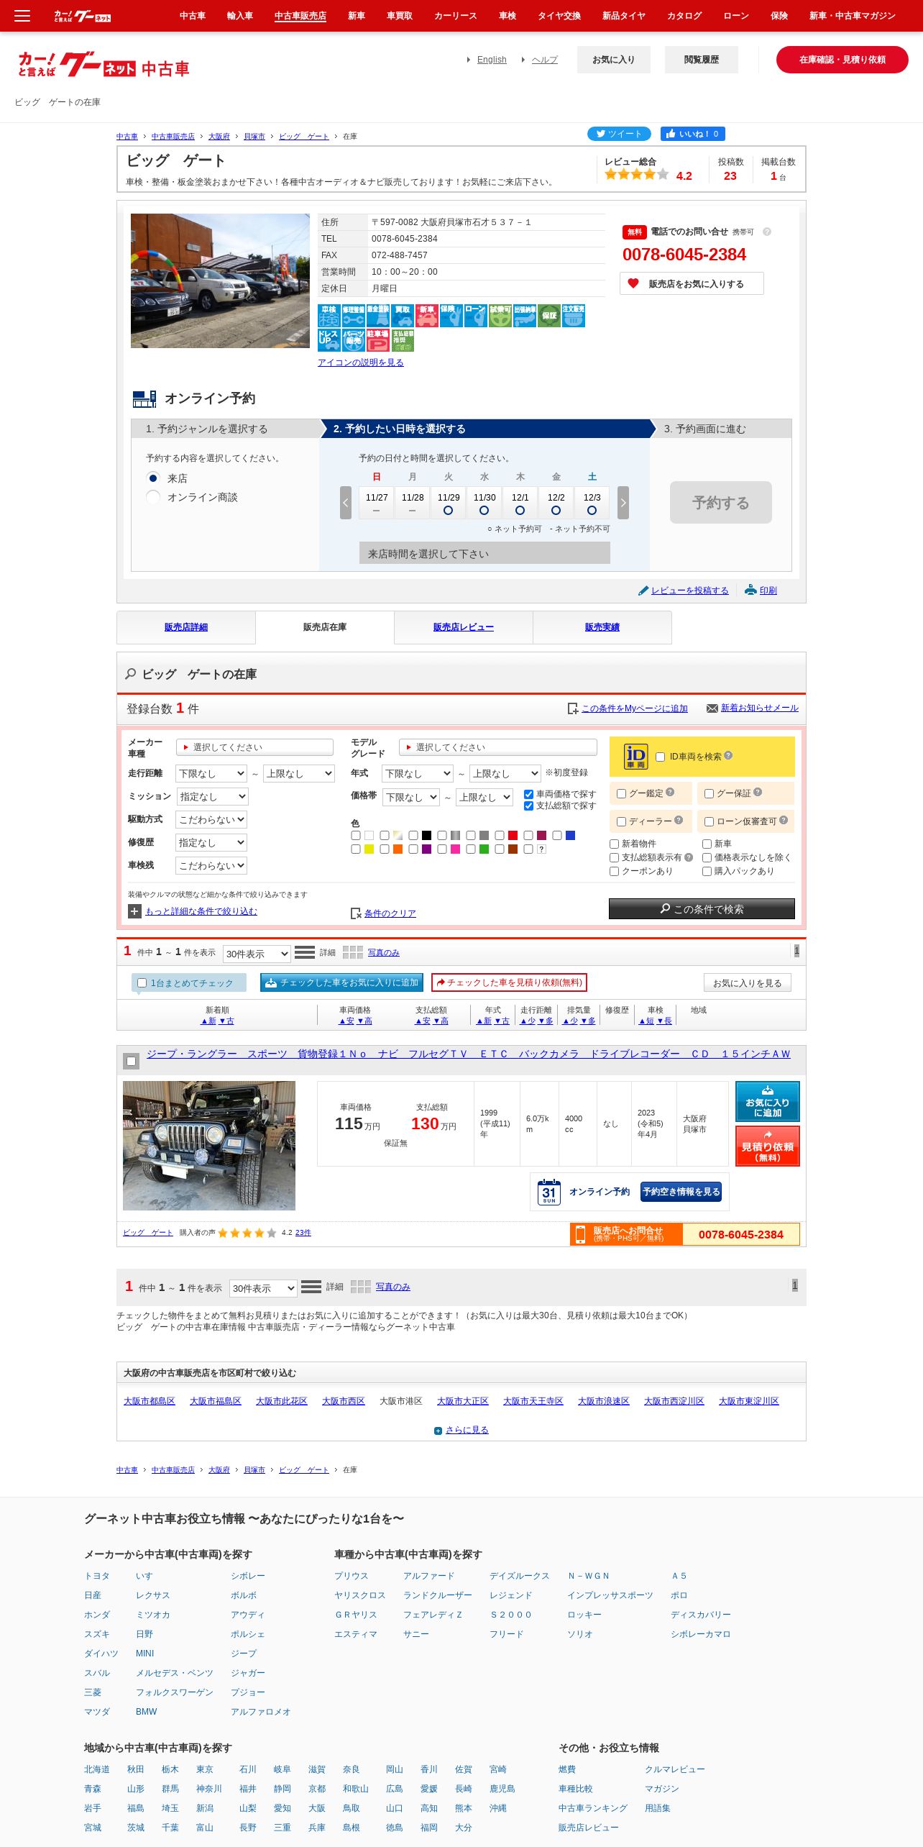
Task: Click the green 保証 service icon
Action: pyautogui.click(x=549, y=316)
